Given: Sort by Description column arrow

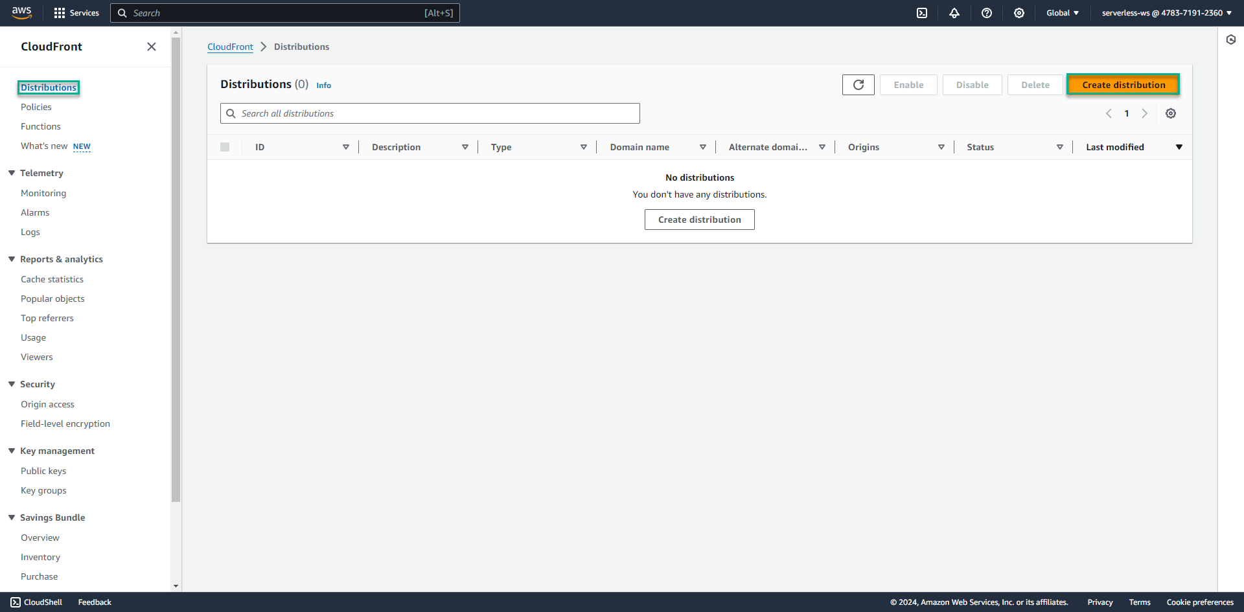Looking at the screenshot, I should click(x=465, y=147).
